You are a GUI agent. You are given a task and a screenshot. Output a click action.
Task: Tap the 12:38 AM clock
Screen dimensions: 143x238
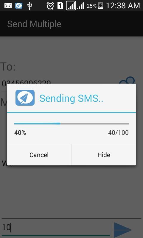pyautogui.click(x=123, y=6)
